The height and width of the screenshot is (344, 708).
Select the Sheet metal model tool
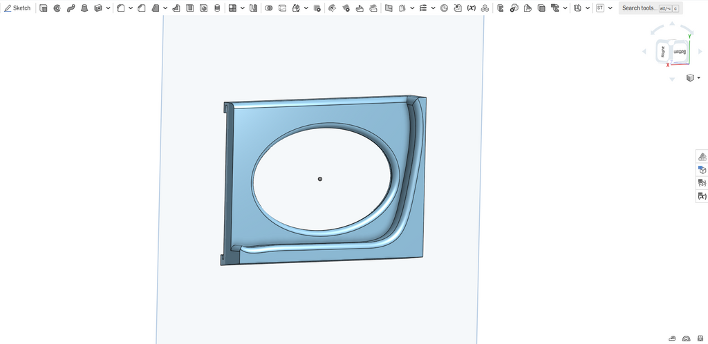click(501, 8)
